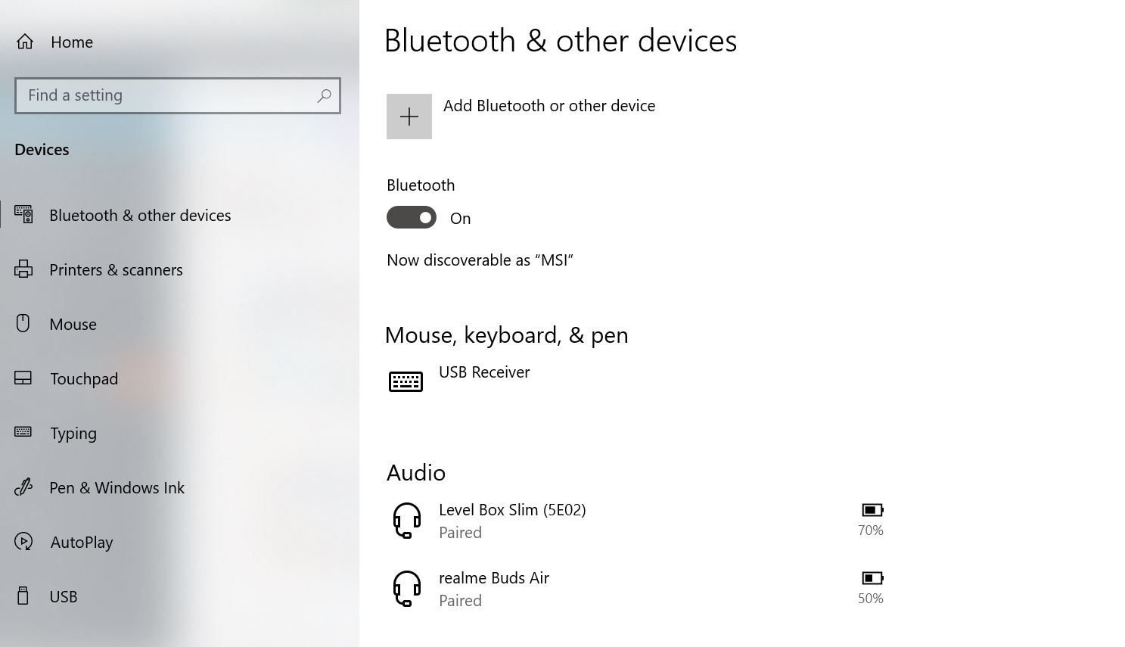Open Pen & Windows Ink settings
The height and width of the screenshot is (647, 1125).
(x=117, y=487)
